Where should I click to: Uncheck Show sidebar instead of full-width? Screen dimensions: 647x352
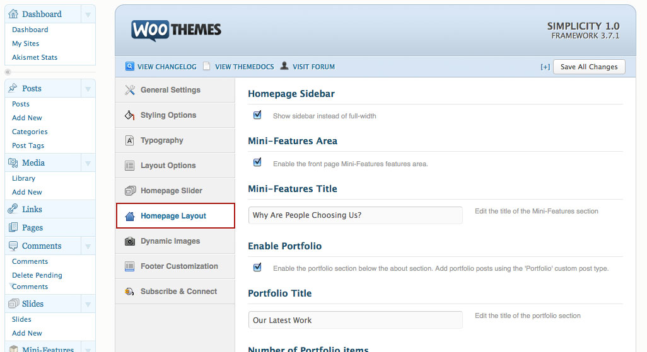coord(257,115)
